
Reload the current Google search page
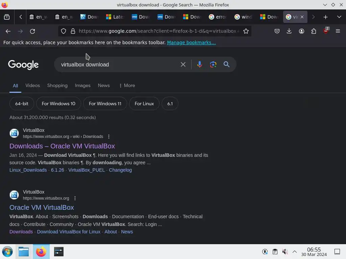pyautogui.click(x=32, y=31)
